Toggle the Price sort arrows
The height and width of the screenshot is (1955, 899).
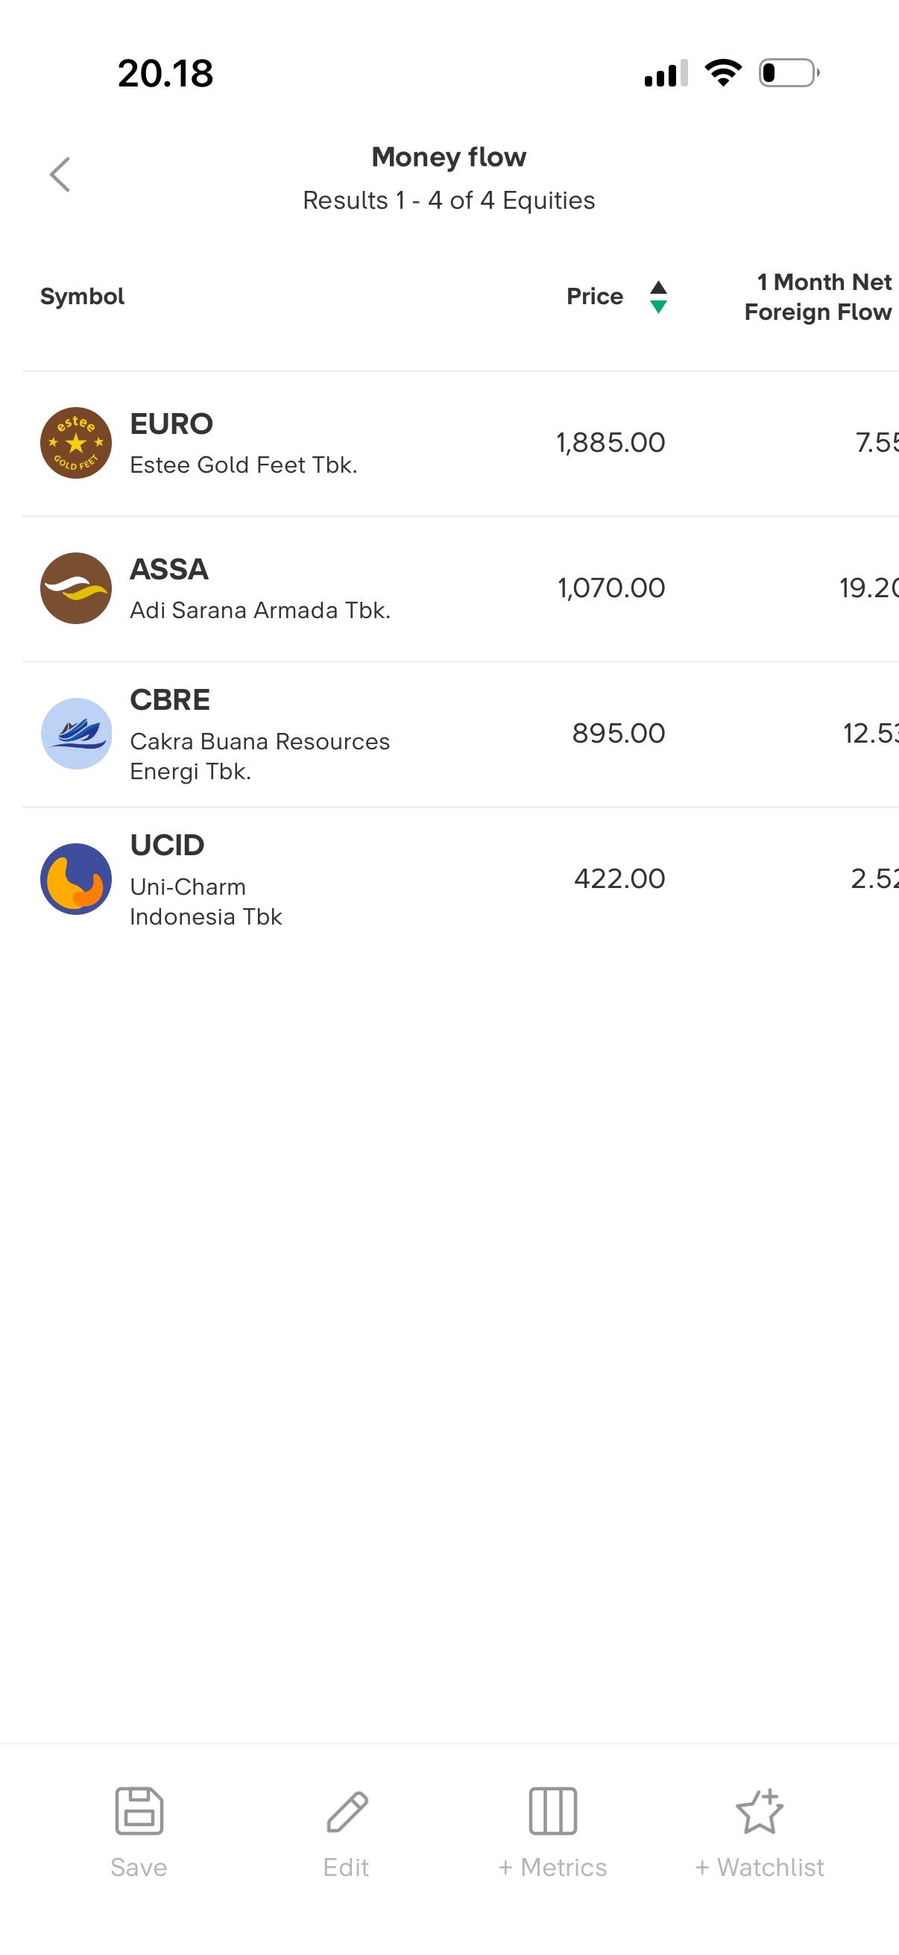658,297
